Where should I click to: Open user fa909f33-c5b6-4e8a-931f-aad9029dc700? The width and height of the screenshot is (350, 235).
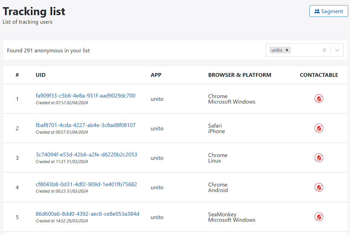85,96
